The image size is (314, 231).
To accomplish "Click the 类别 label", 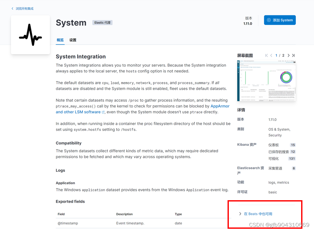I will coord(240,129).
